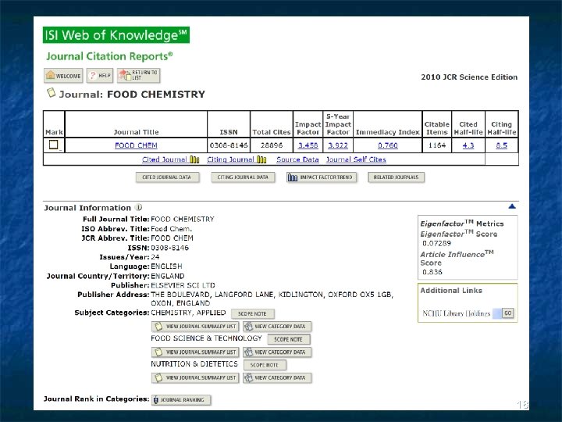View Journal Summary List for Chemistry, Applied

(x=195, y=327)
